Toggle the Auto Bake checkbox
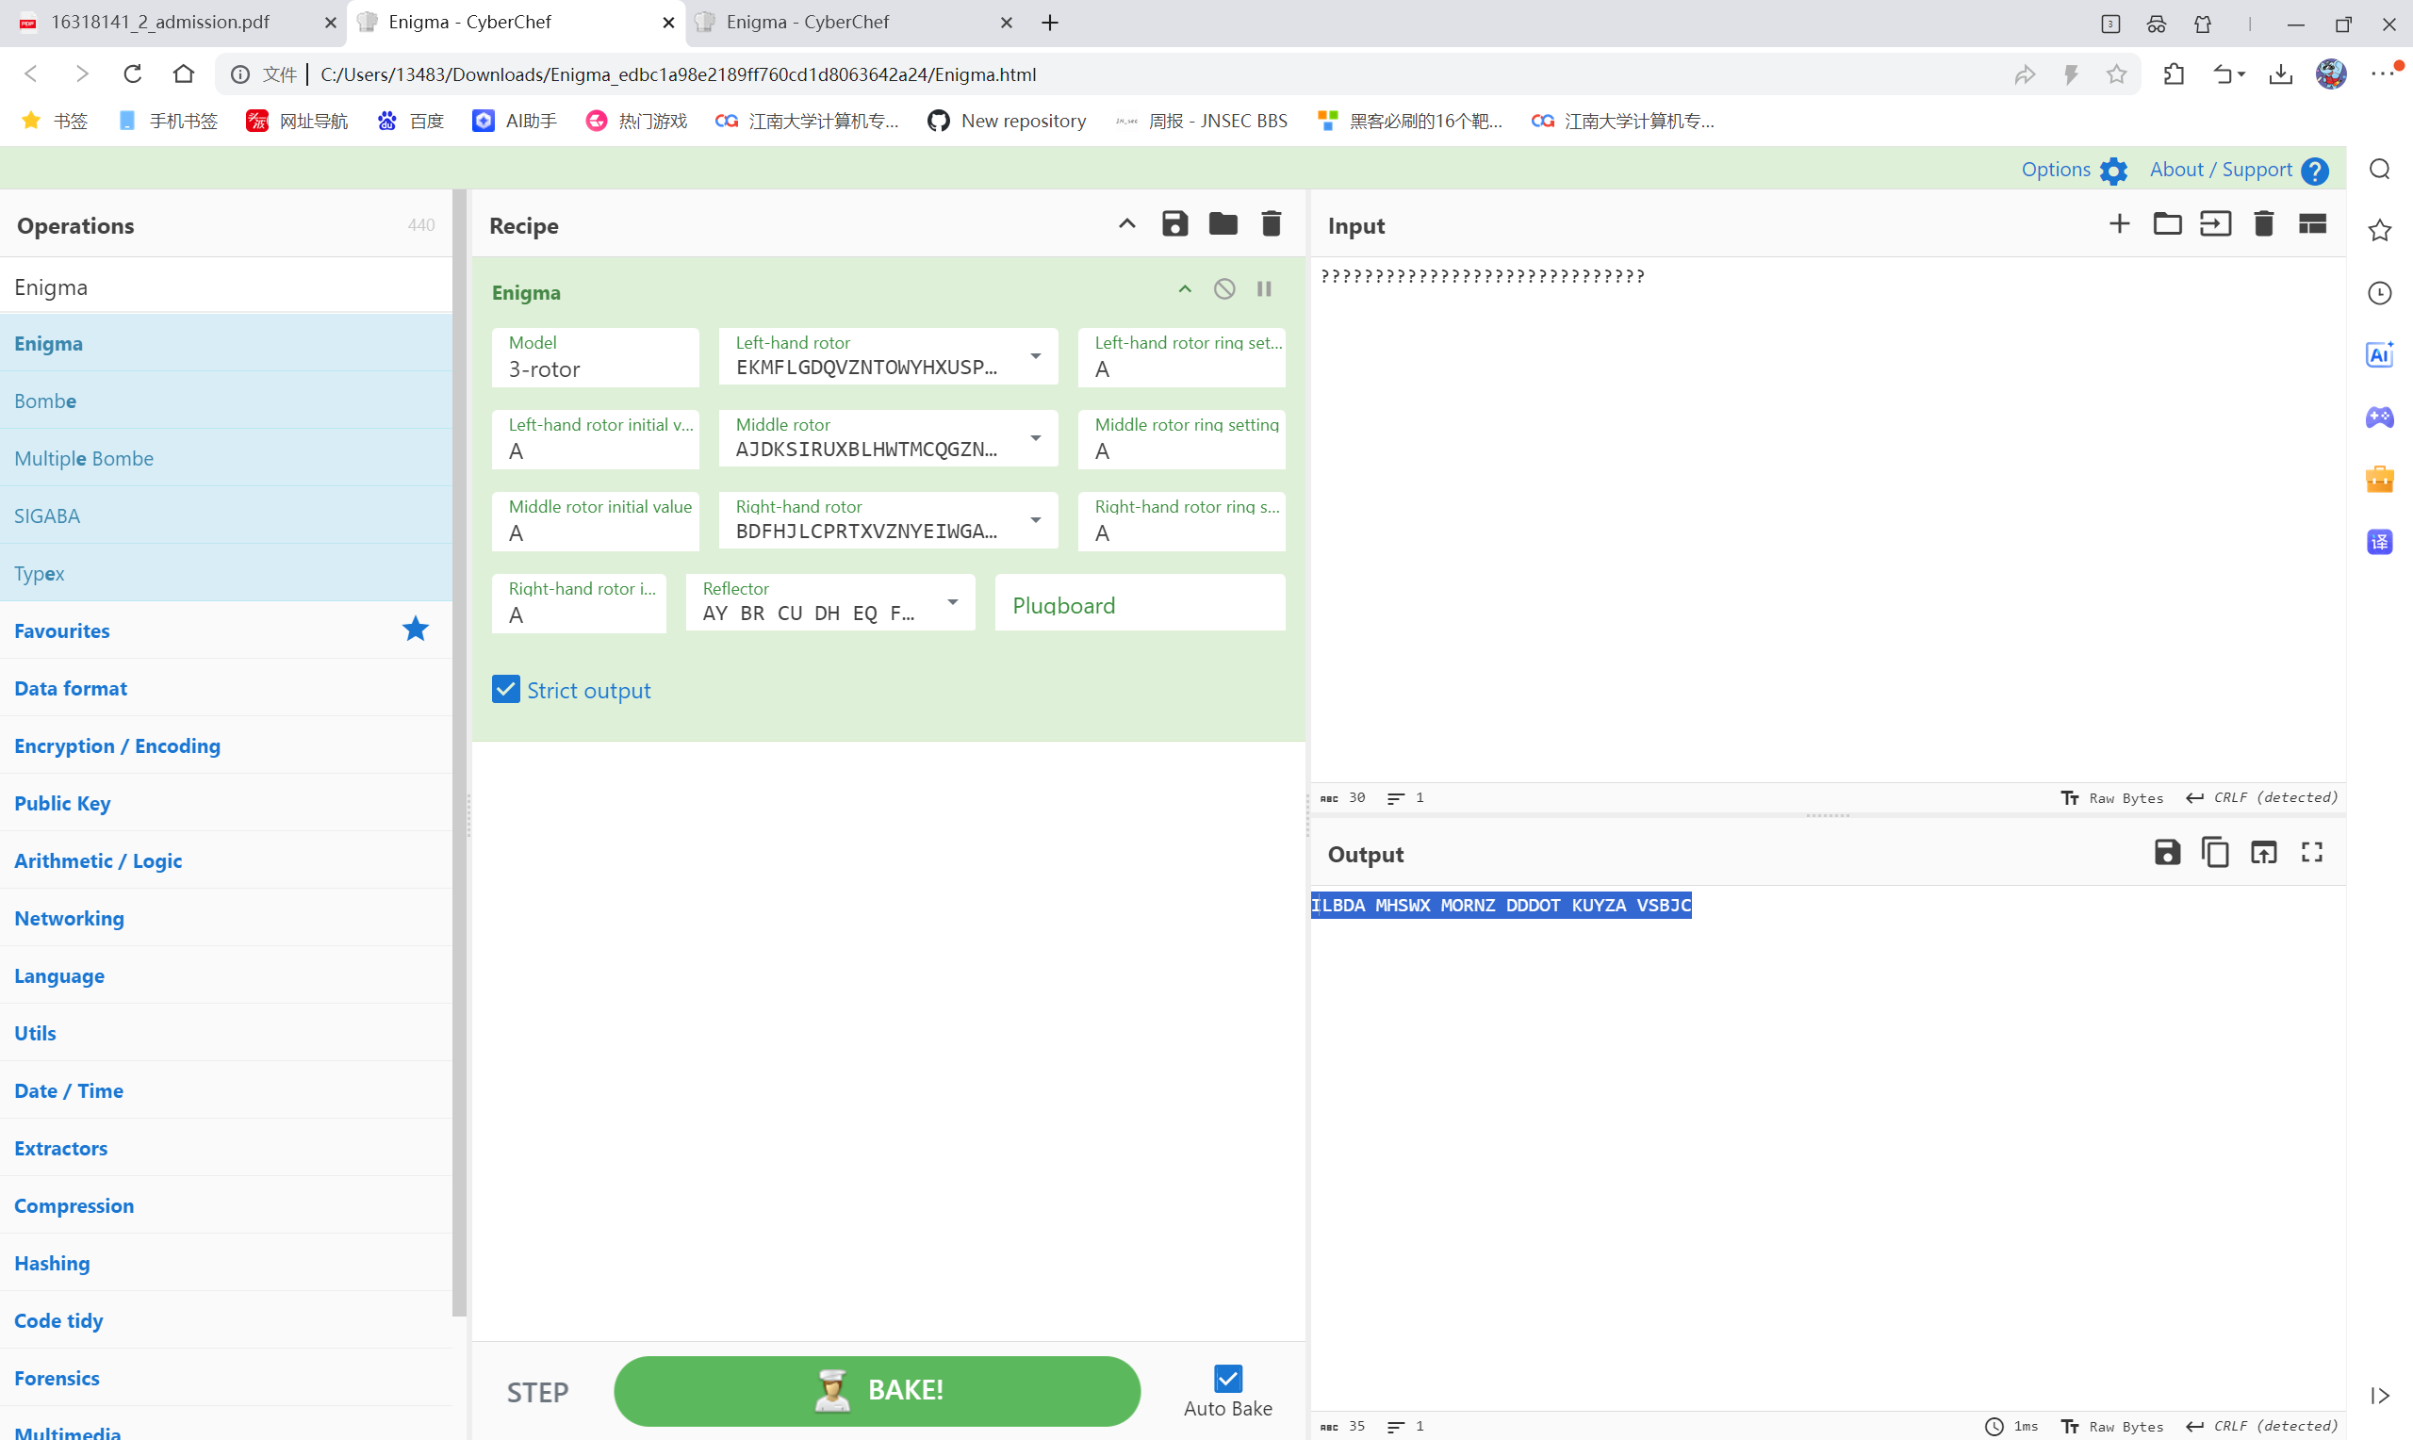 point(1227,1378)
